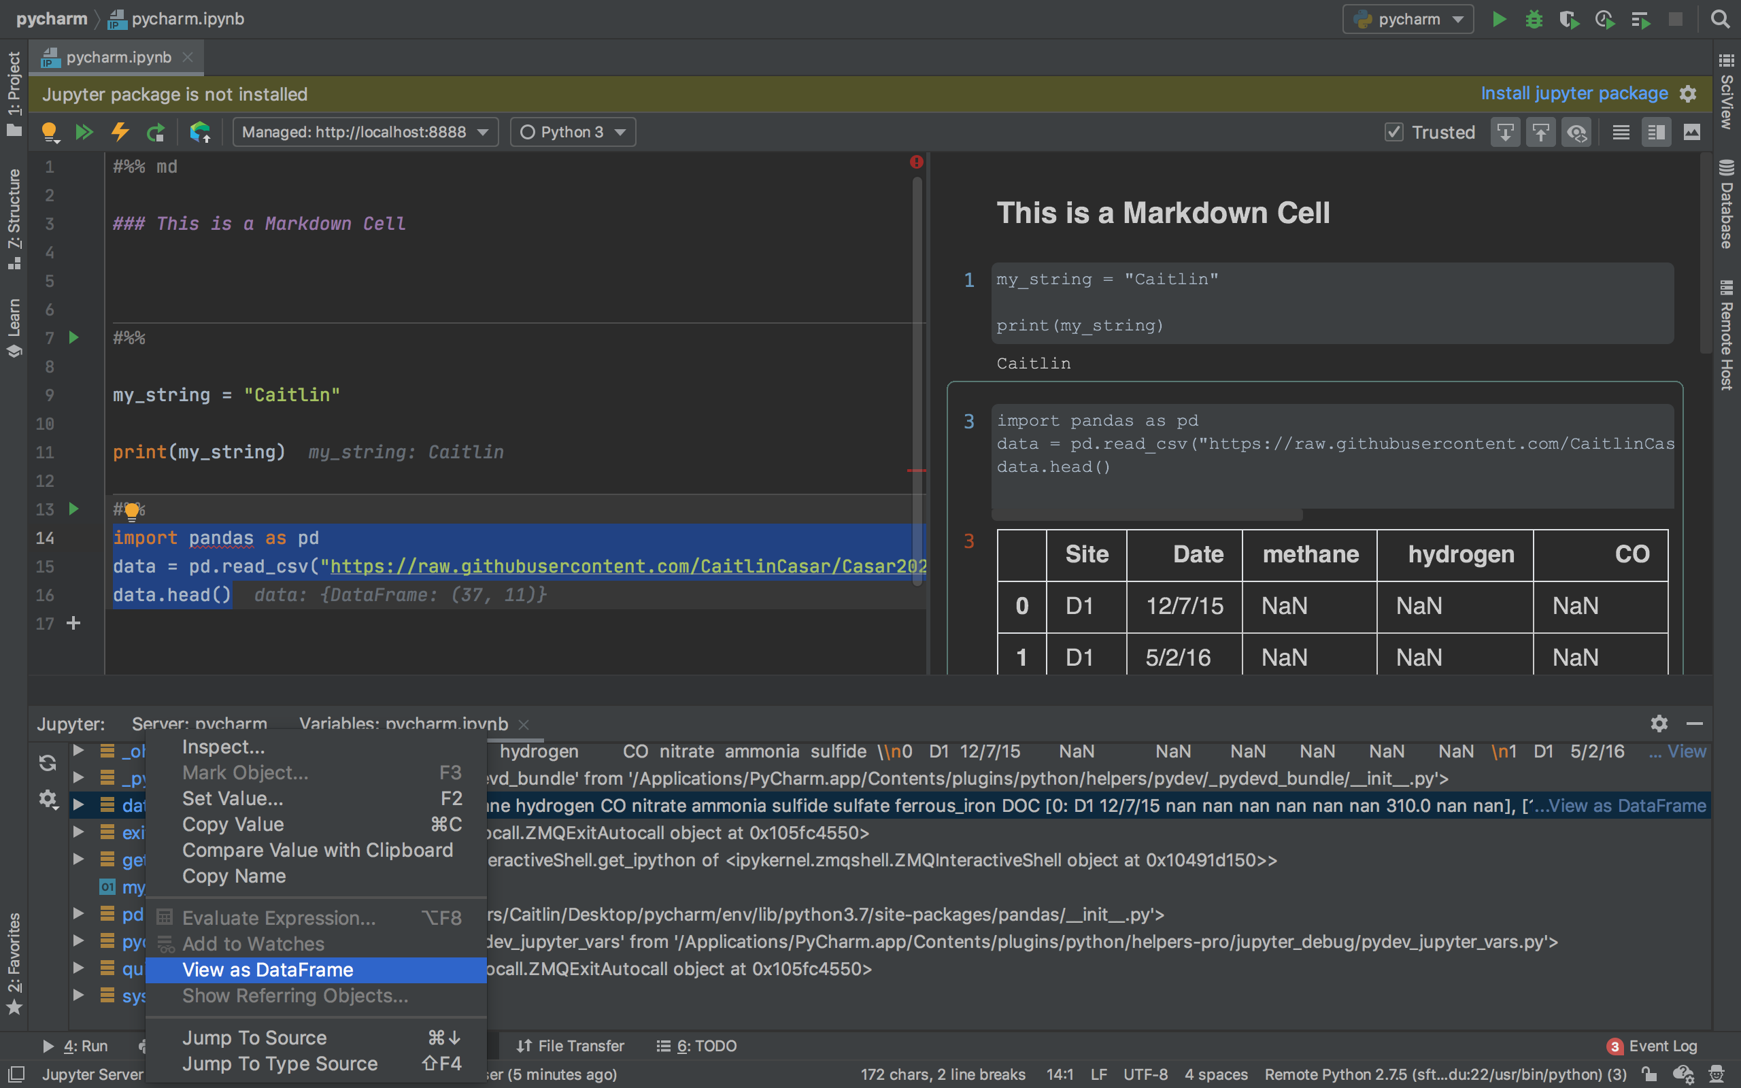The image size is (1741, 1088).
Task: Switch to editor-only view mode
Action: [x=1621, y=133]
